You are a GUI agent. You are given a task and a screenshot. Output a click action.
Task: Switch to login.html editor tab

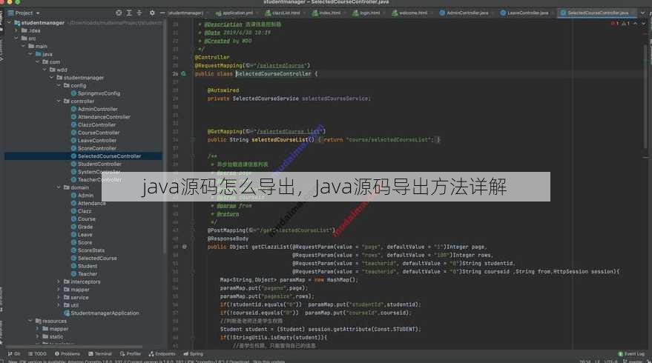pos(366,13)
